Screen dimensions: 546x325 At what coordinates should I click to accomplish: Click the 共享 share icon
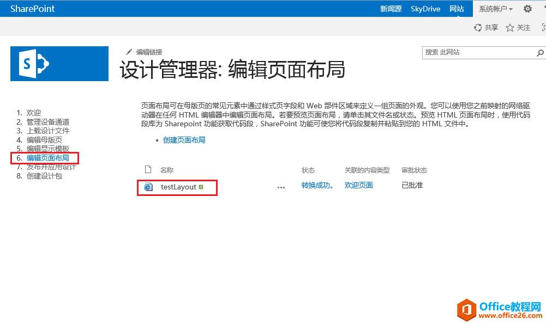coord(478,27)
